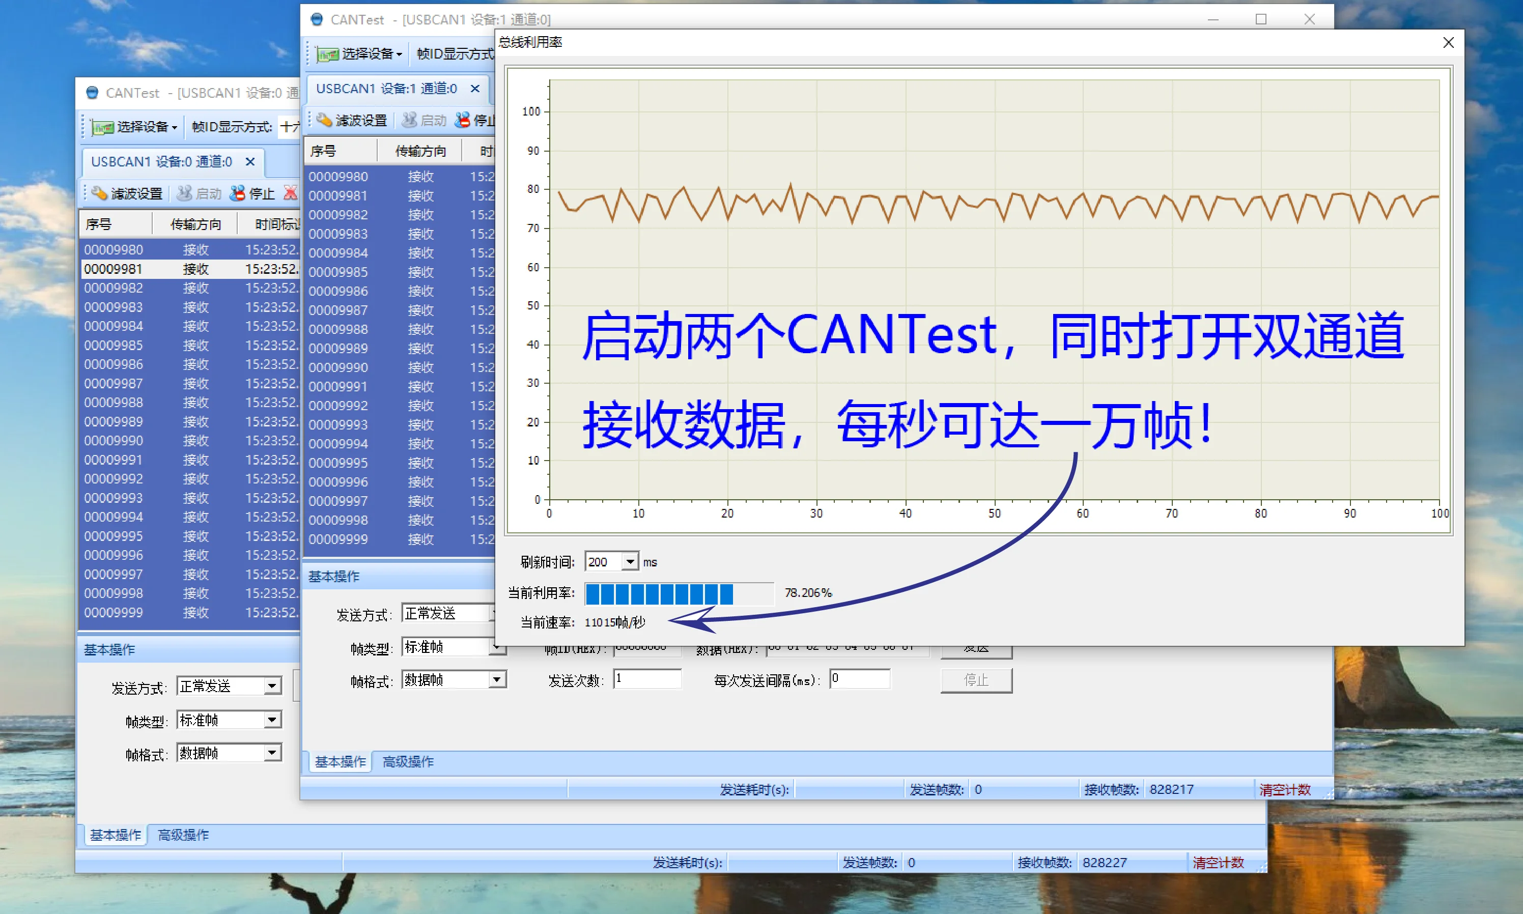This screenshot has height=914, width=1523.
Task: Click Clear Count in front window status bar
Action: [1285, 790]
